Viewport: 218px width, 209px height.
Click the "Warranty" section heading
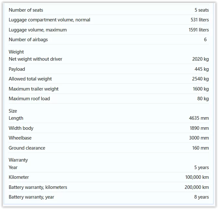(x=18, y=160)
